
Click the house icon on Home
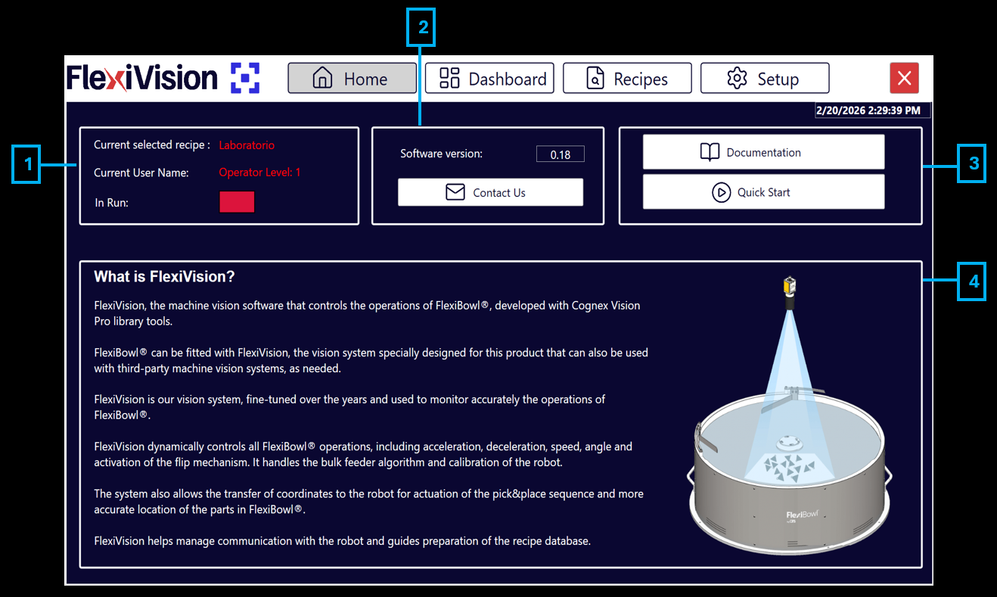322,78
